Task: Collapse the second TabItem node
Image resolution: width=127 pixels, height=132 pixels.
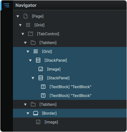Action: click(x=25, y=105)
